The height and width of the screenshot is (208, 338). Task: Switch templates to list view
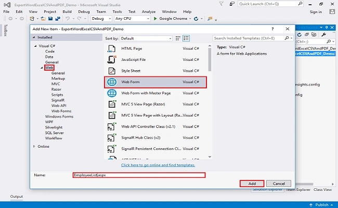coord(186,38)
